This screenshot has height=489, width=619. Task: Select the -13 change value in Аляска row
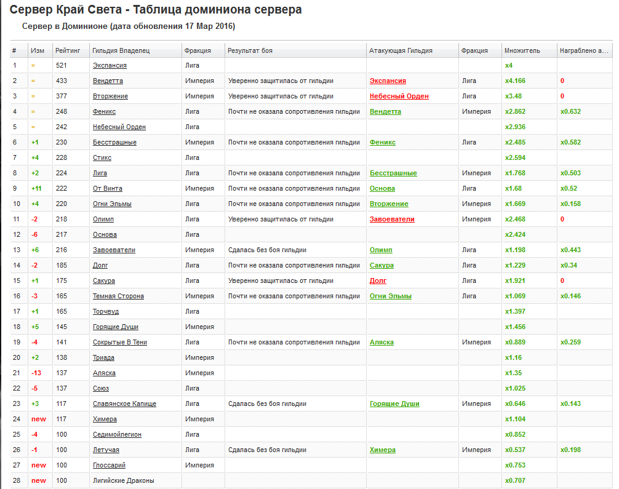[36, 373]
